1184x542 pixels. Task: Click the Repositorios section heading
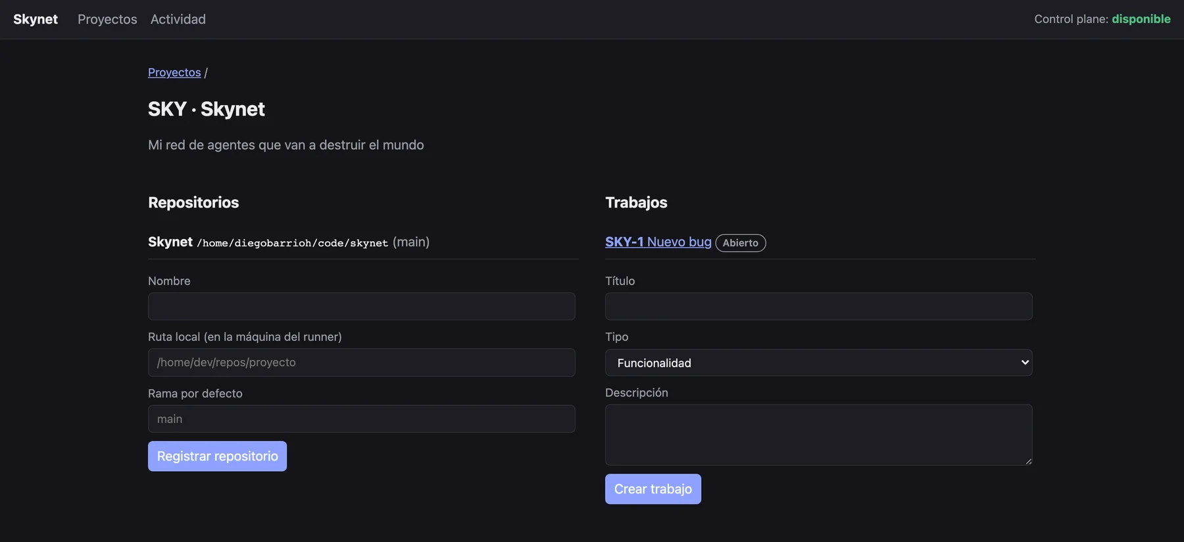pos(193,202)
